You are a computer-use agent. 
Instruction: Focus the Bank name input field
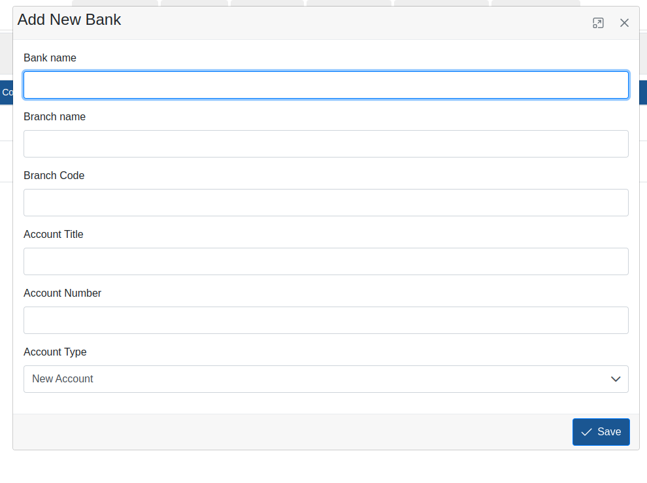click(326, 84)
